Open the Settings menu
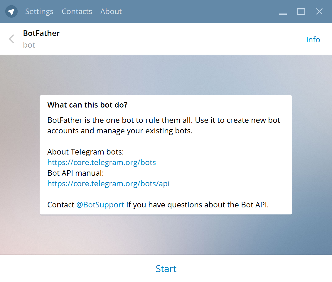The image size is (332, 282). [x=39, y=11]
